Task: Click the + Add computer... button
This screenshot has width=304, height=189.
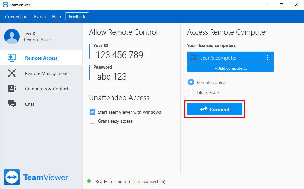Action: pos(230,68)
